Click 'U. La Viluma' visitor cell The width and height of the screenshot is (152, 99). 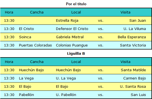pos(135,29)
